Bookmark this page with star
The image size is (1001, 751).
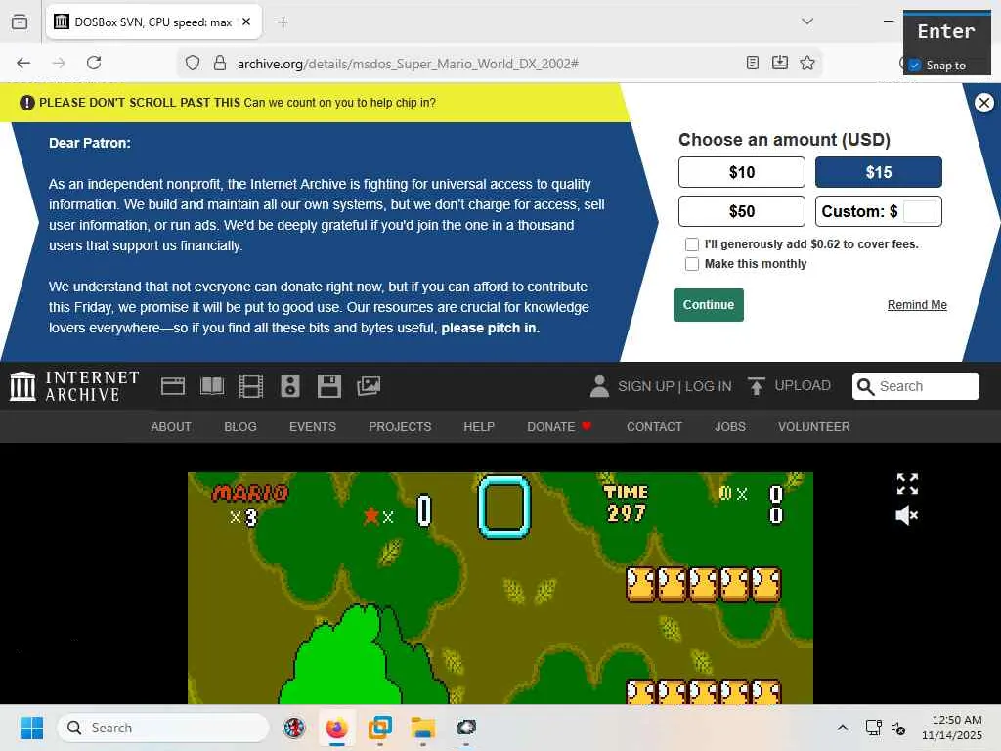[x=806, y=63]
